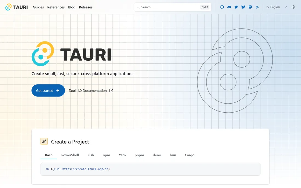Click the magnifier icon in the search box
Image resolution: width=301 pixels, height=188 pixels.
[x=138, y=7]
